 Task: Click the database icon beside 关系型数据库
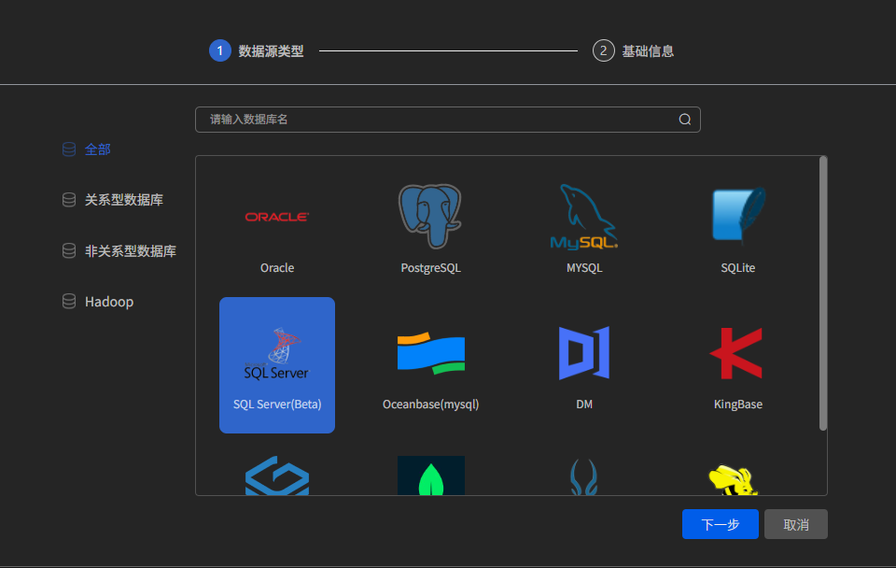click(68, 200)
